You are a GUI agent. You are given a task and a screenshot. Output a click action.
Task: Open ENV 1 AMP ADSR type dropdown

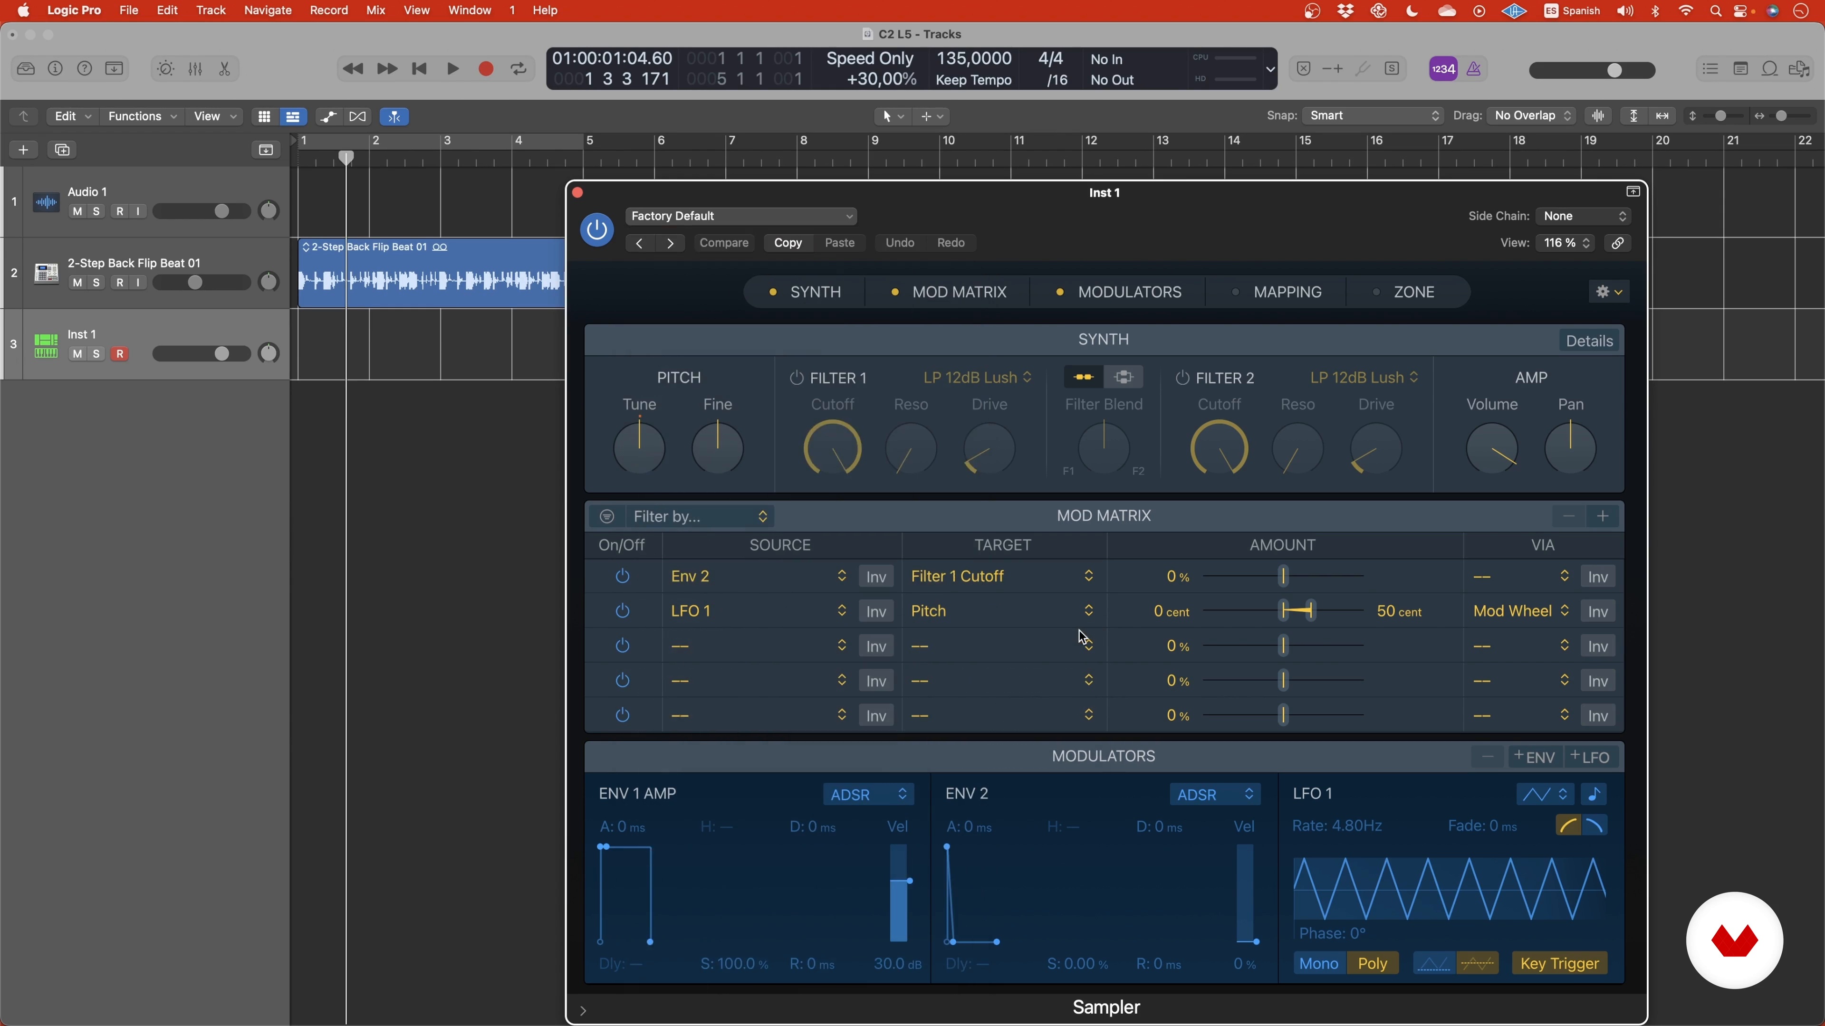point(869,795)
